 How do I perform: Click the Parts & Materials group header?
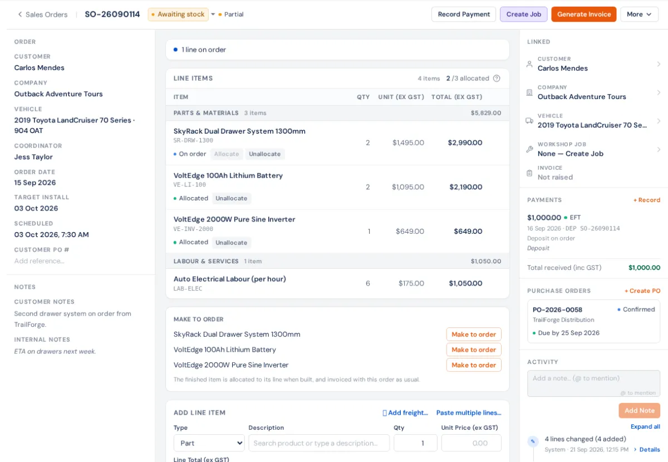337,113
